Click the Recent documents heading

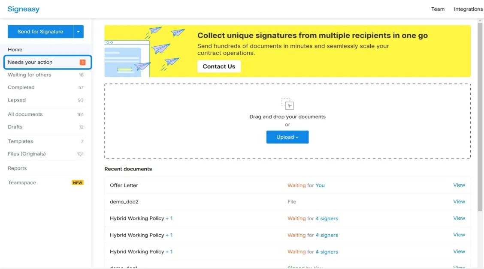point(128,169)
